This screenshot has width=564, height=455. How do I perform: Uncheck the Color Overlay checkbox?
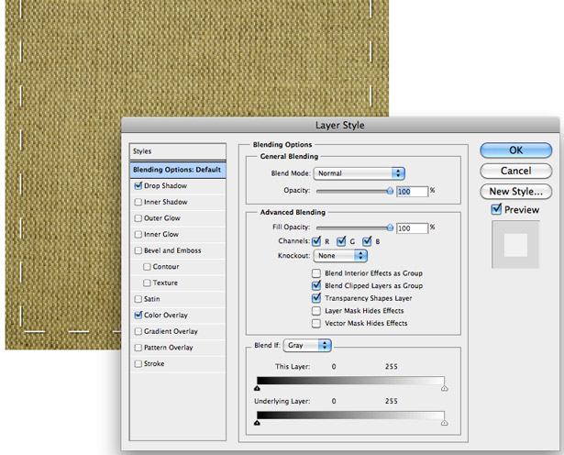click(138, 315)
